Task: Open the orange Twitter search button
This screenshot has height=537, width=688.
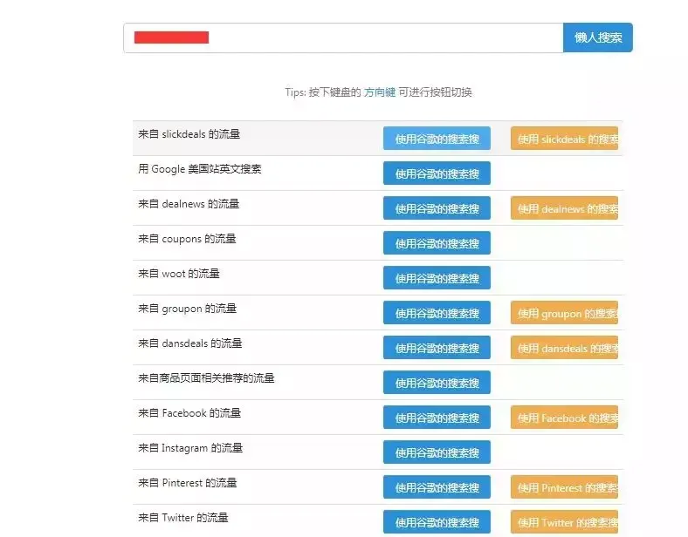Action: tap(564, 522)
